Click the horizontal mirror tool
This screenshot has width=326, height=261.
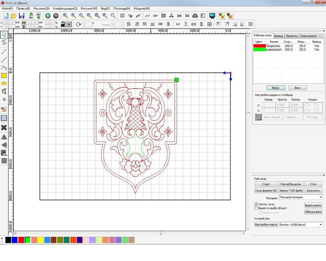point(4,137)
